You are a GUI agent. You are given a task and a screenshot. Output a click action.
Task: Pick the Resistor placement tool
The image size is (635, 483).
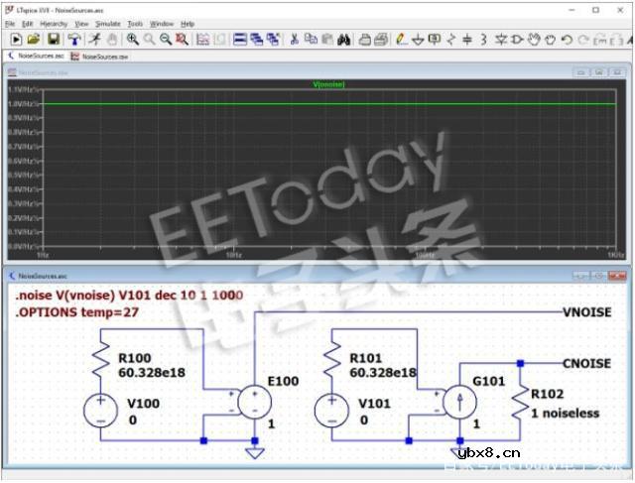(x=450, y=40)
